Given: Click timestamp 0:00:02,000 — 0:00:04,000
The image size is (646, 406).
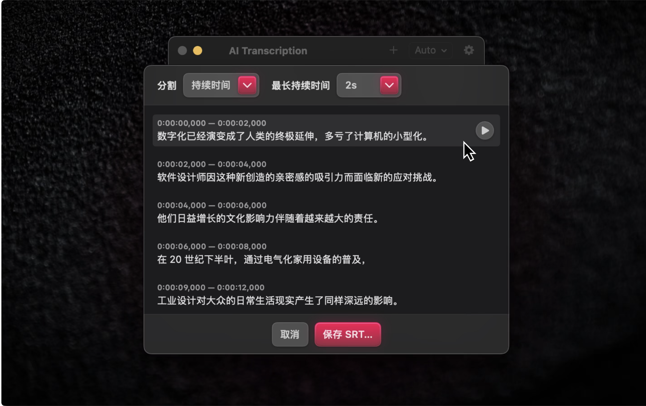Looking at the screenshot, I should click(x=212, y=164).
